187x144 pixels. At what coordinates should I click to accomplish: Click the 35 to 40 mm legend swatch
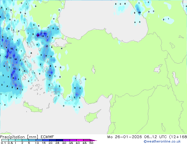73,140
